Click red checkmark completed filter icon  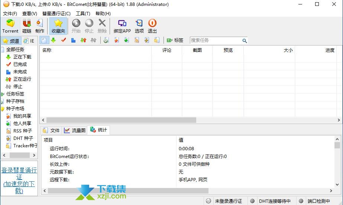[64, 40]
